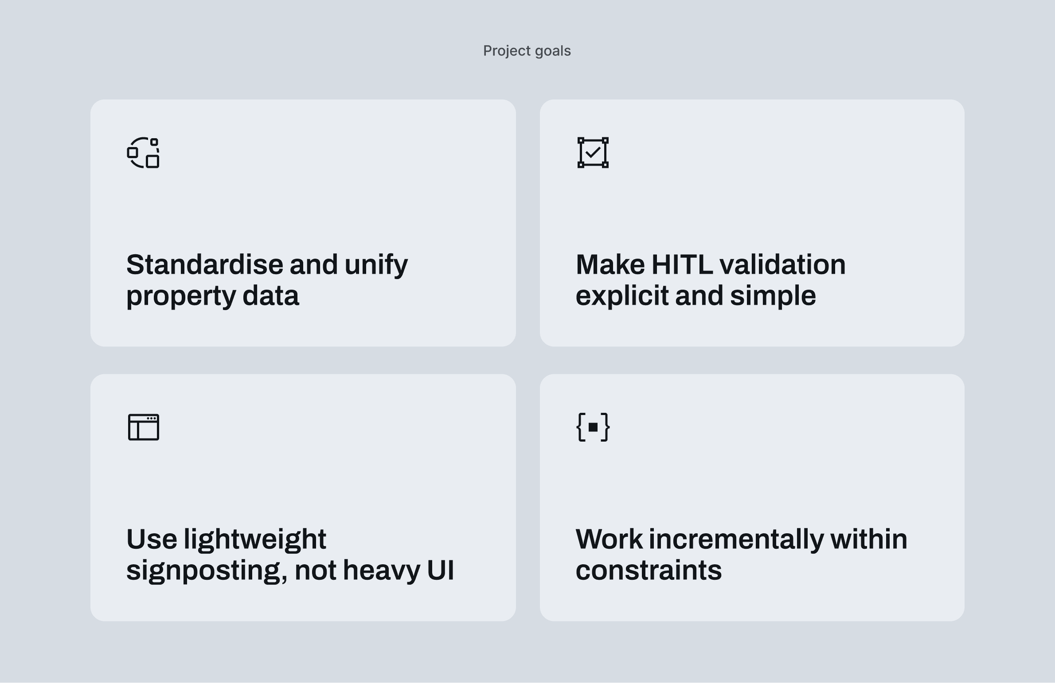Click the window layout icon above 'Use lightweight'

(x=143, y=427)
